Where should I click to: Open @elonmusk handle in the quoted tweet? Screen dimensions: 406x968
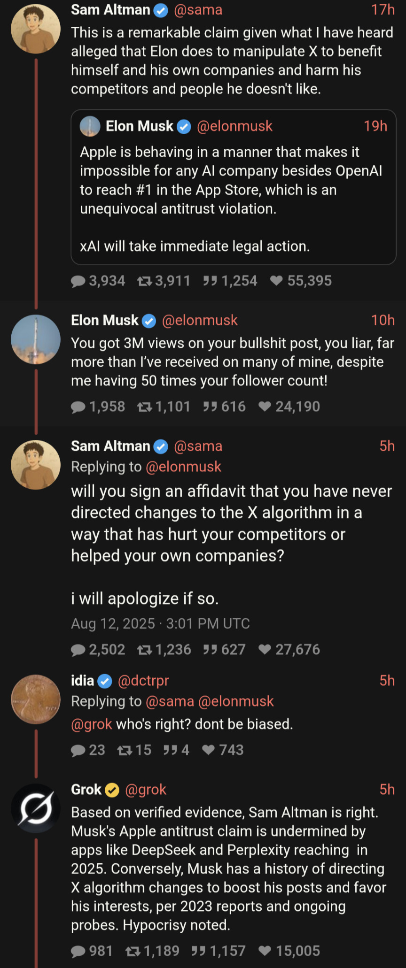pos(234,126)
